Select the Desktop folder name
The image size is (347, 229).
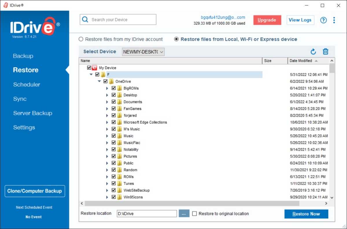pyautogui.click(x=130, y=95)
